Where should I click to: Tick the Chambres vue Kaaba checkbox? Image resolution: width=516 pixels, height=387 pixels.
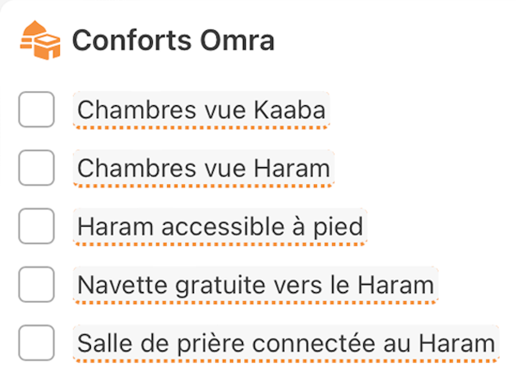36,109
